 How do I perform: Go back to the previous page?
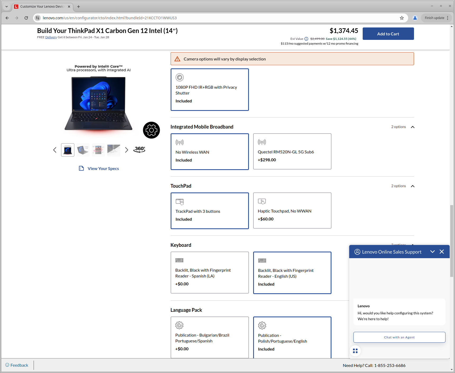7,18
